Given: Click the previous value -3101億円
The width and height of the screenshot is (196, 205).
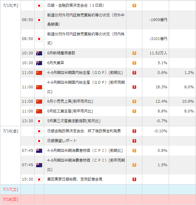Looking at the screenshot, I should (158, 39).
